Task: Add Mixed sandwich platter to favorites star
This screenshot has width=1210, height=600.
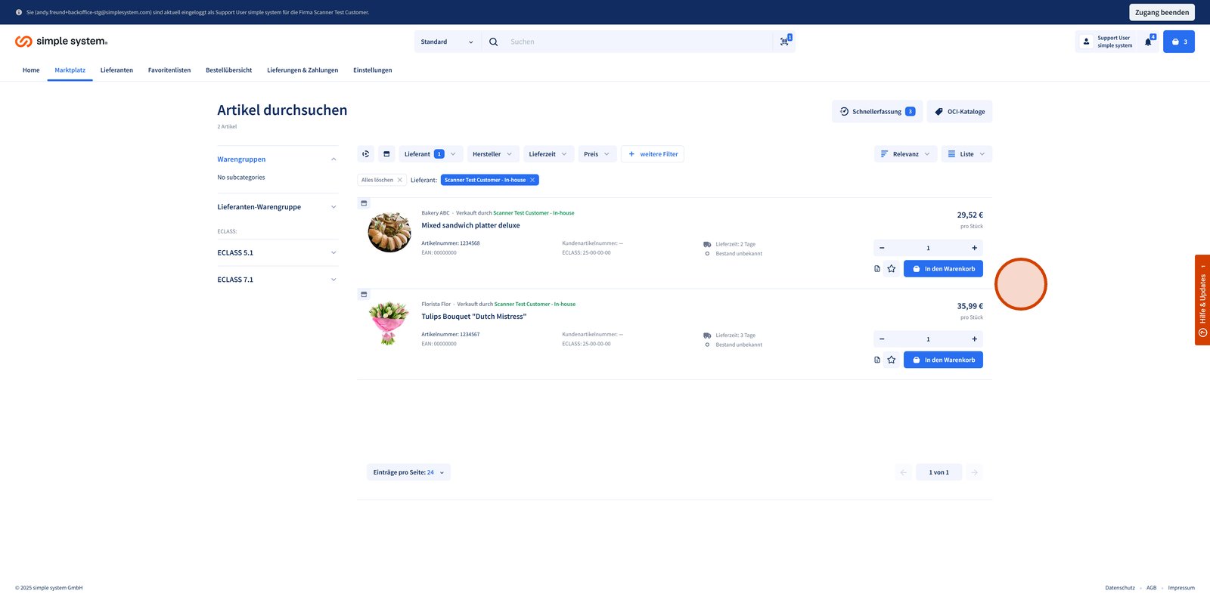Action: point(892,269)
